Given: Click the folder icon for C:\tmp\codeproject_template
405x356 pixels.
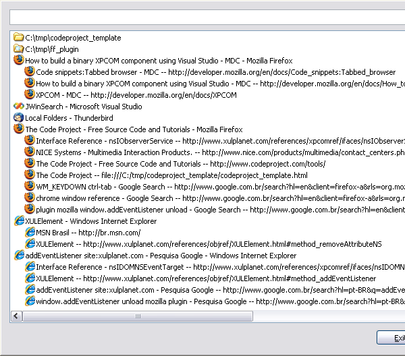Looking at the screenshot, I should [18, 37].
